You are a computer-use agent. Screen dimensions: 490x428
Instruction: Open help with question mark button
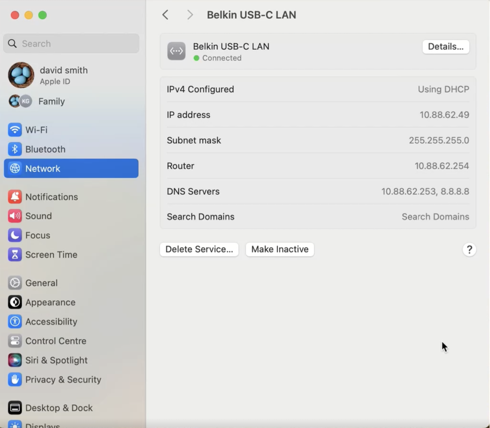(469, 250)
